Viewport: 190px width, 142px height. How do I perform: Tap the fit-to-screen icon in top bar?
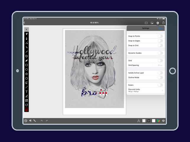tap(146, 23)
